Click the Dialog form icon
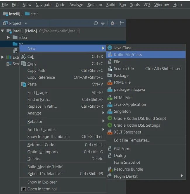190x194 pixels. (x=110, y=155)
